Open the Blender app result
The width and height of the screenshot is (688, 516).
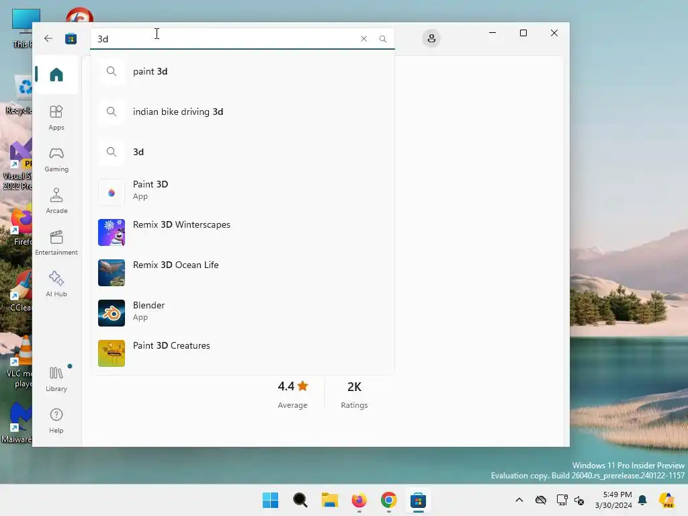[242, 313]
